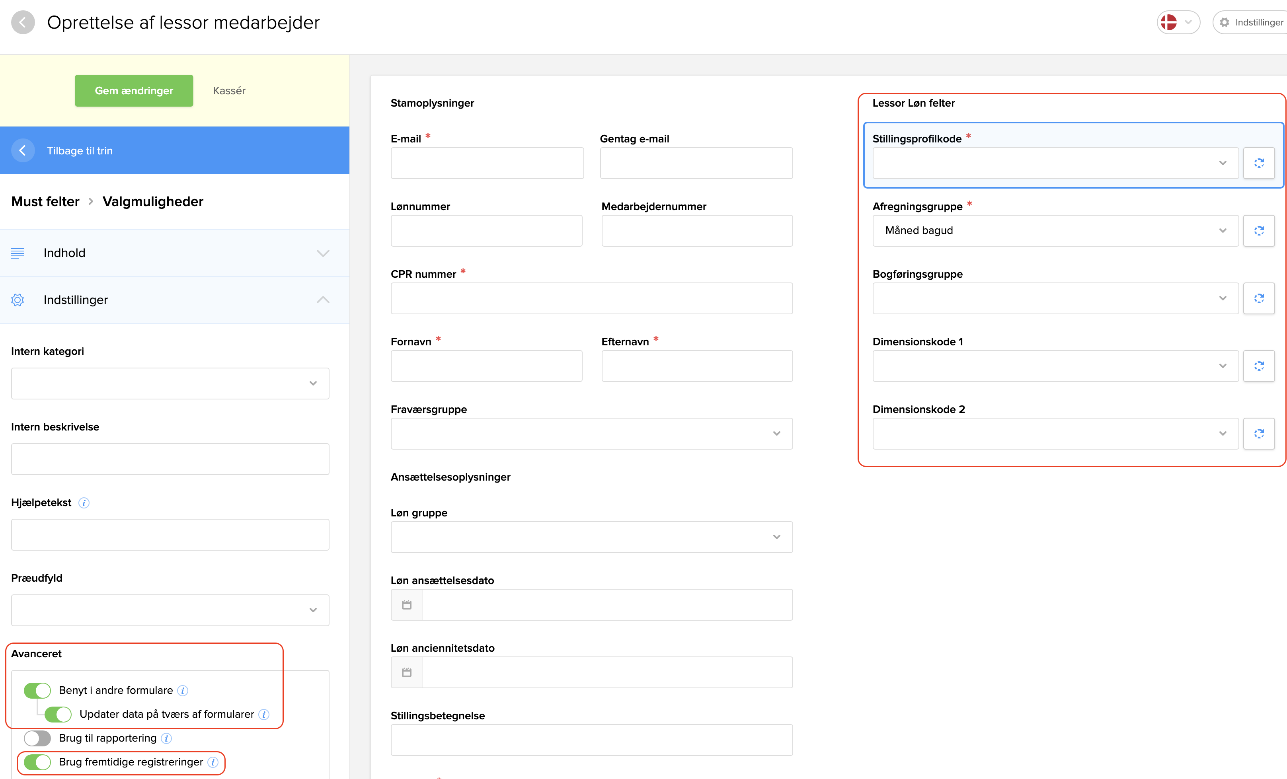The width and height of the screenshot is (1287, 779).
Task: Click Gem ændringer button
Action: click(x=134, y=91)
